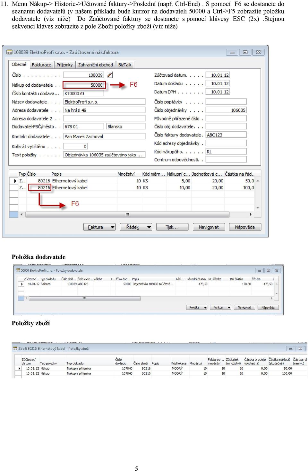Screen dimensions: 308x471
Task: Click the amount 100,0 in invoice lines
Action: [x=239, y=188]
